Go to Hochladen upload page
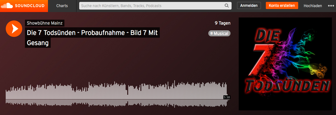Screen dimensions: 336x115 pos(313,6)
